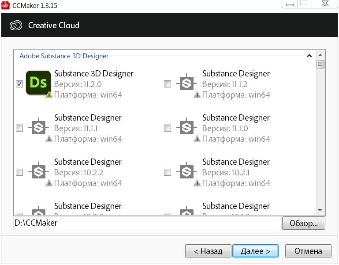Click Платформа: win64 under version 10.2.1
Screen dimensions: 339x265
(236, 183)
